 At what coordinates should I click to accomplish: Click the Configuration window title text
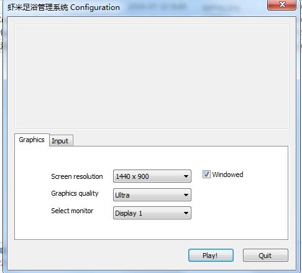(x=63, y=7)
